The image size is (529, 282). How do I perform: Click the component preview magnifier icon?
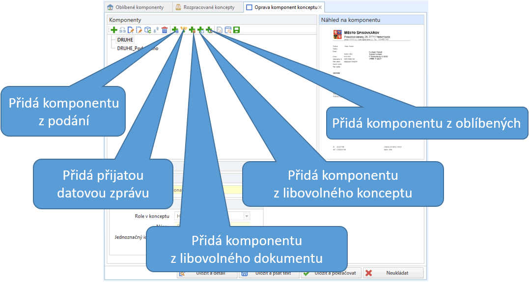(x=228, y=30)
